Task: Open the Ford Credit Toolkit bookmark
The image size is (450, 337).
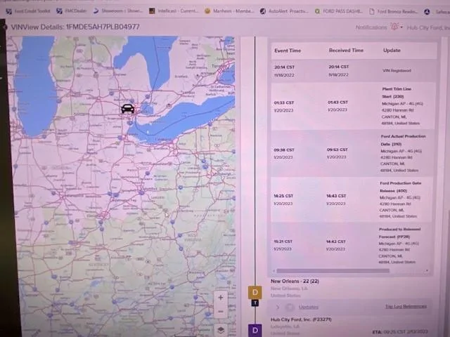Action: pos(28,11)
